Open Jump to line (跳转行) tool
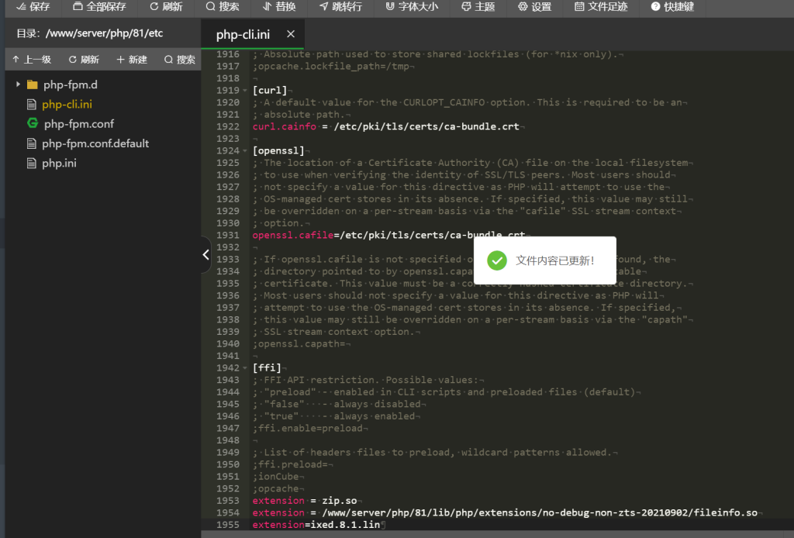Image resolution: width=794 pixels, height=538 pixels. [x=340, y=7]
